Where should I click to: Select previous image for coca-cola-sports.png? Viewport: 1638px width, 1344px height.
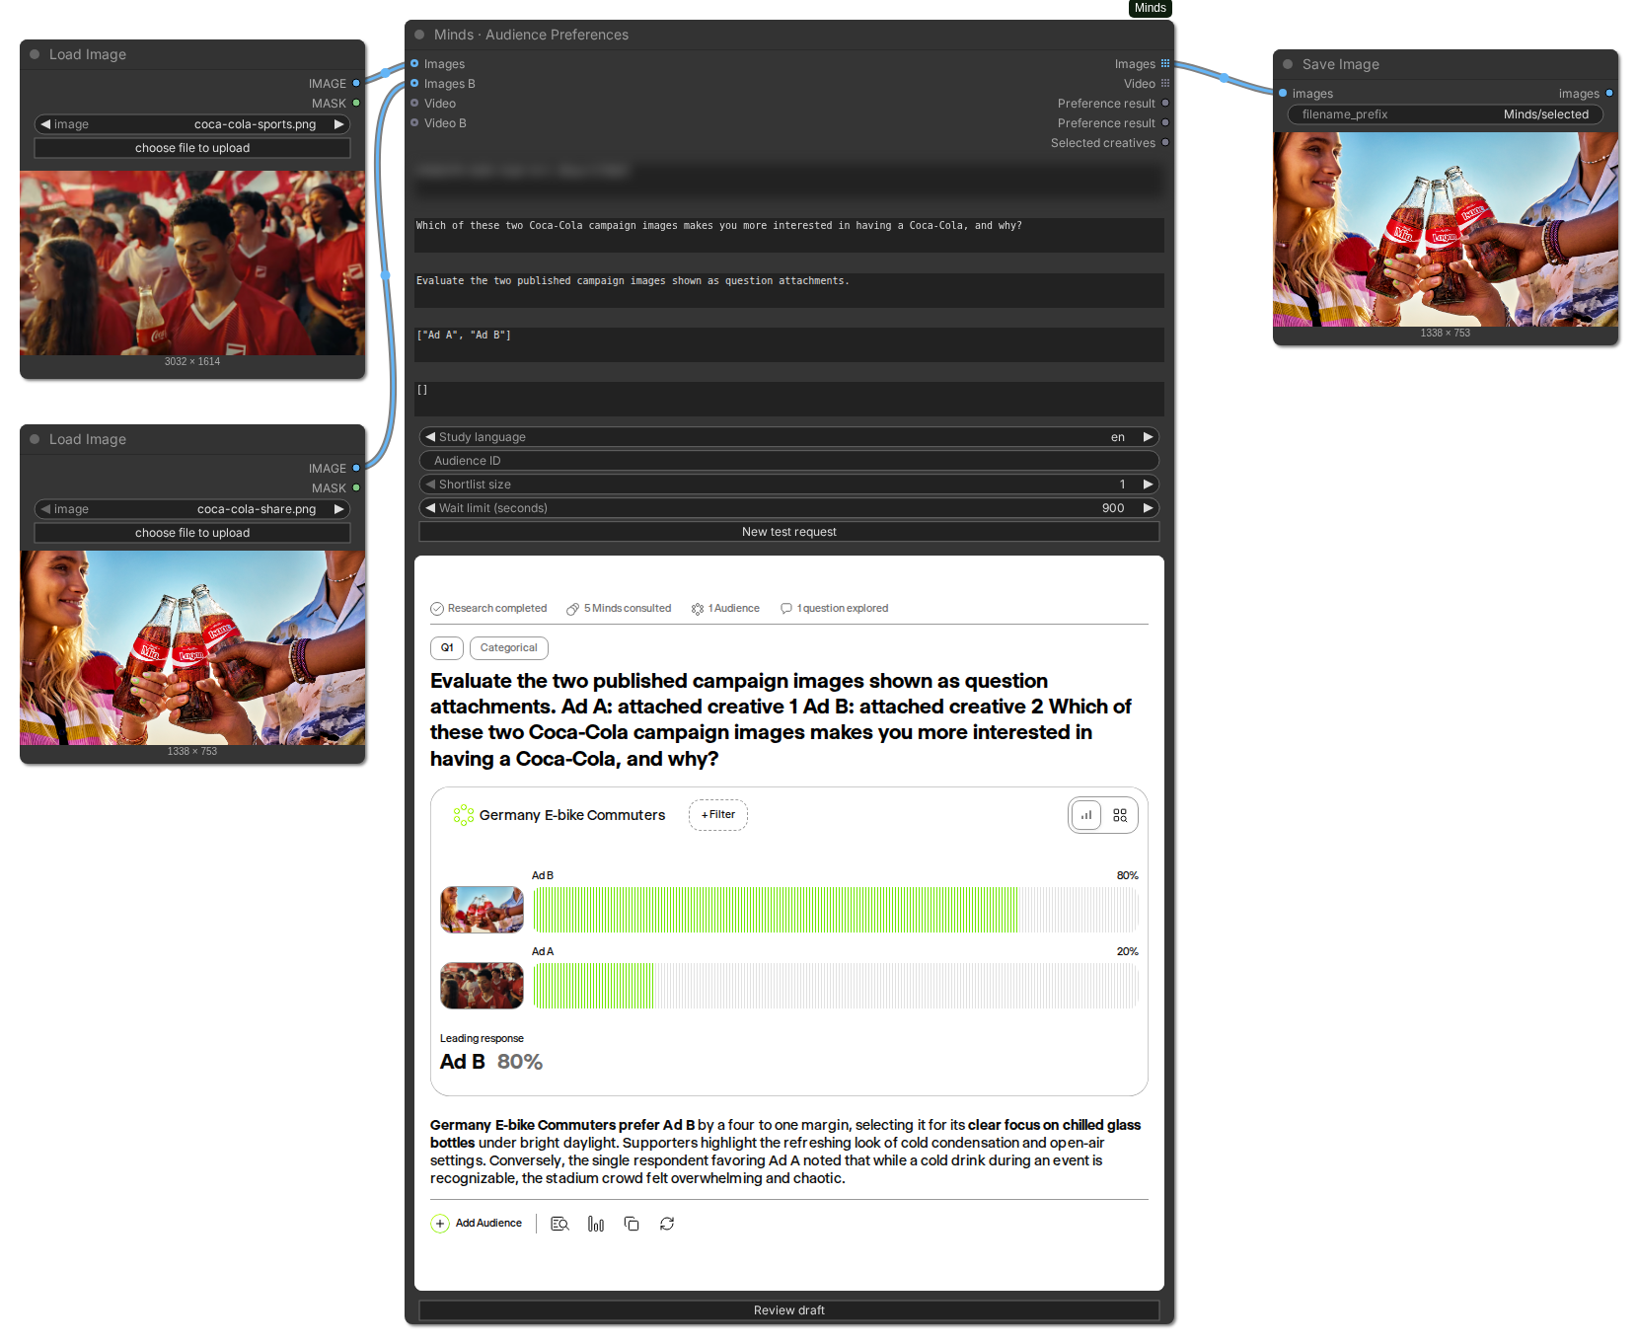tap(45, 124)
